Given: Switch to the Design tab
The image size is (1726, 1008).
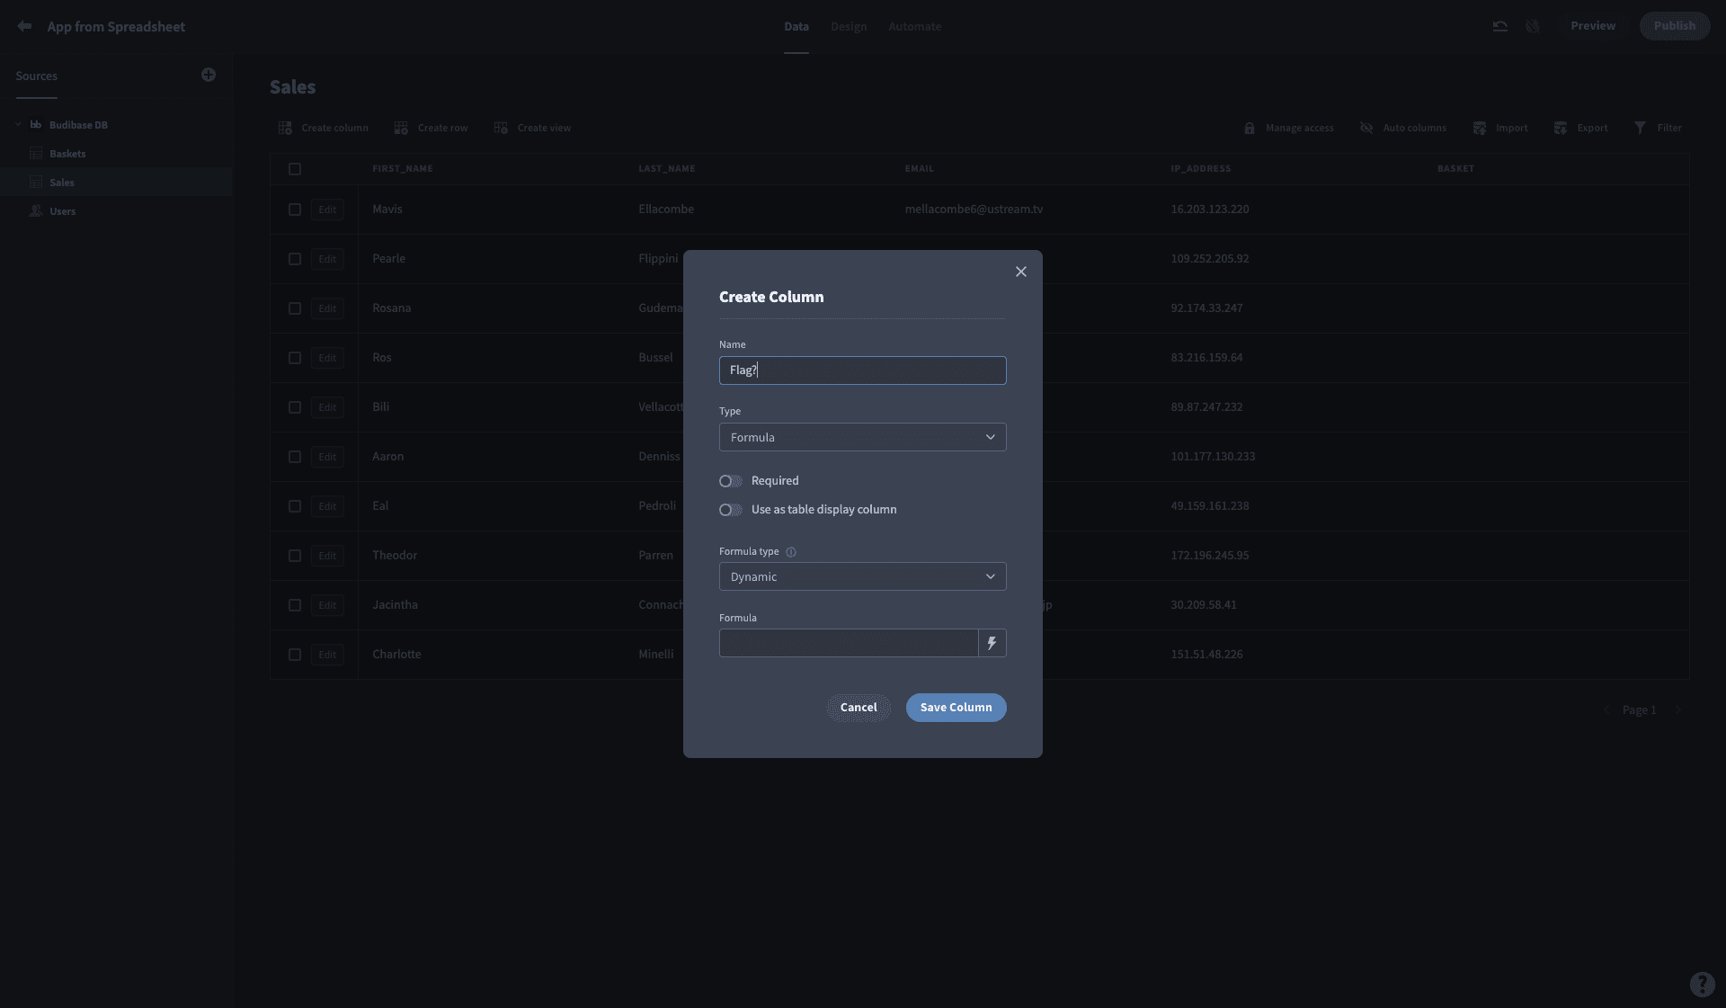Looking at the screenshot, I should coord(849,26).
